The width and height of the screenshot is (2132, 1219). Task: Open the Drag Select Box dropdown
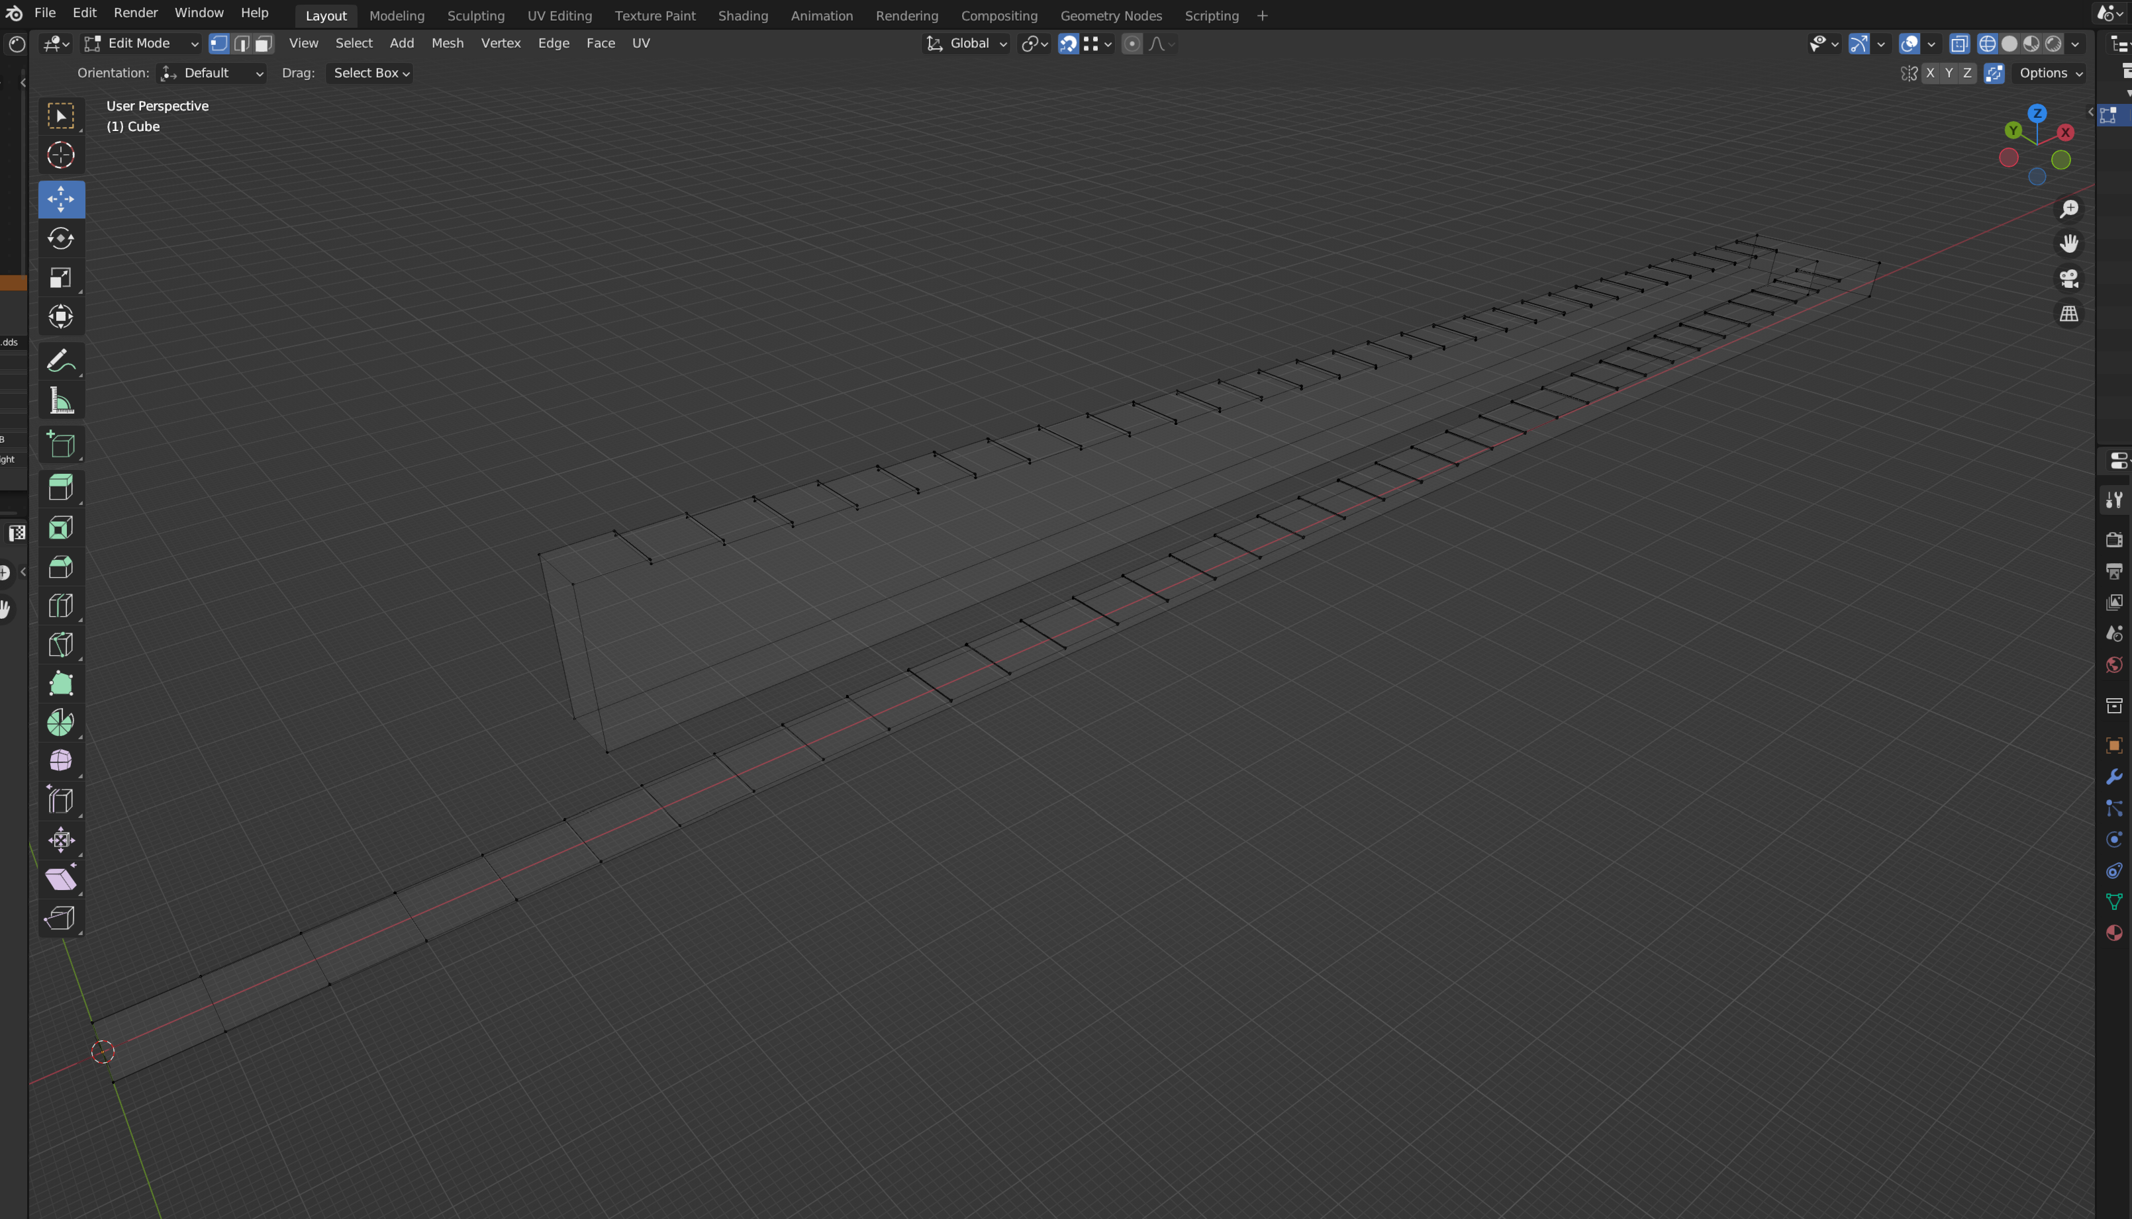[369, 73]
